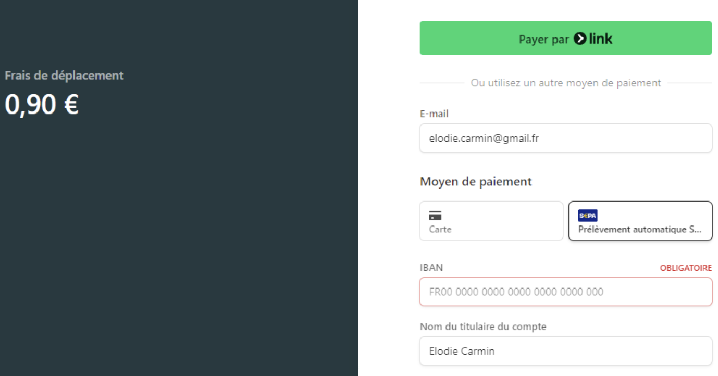718x376 pixels.
Task: Click the 0,90 € amount
Action: (42, 105)
